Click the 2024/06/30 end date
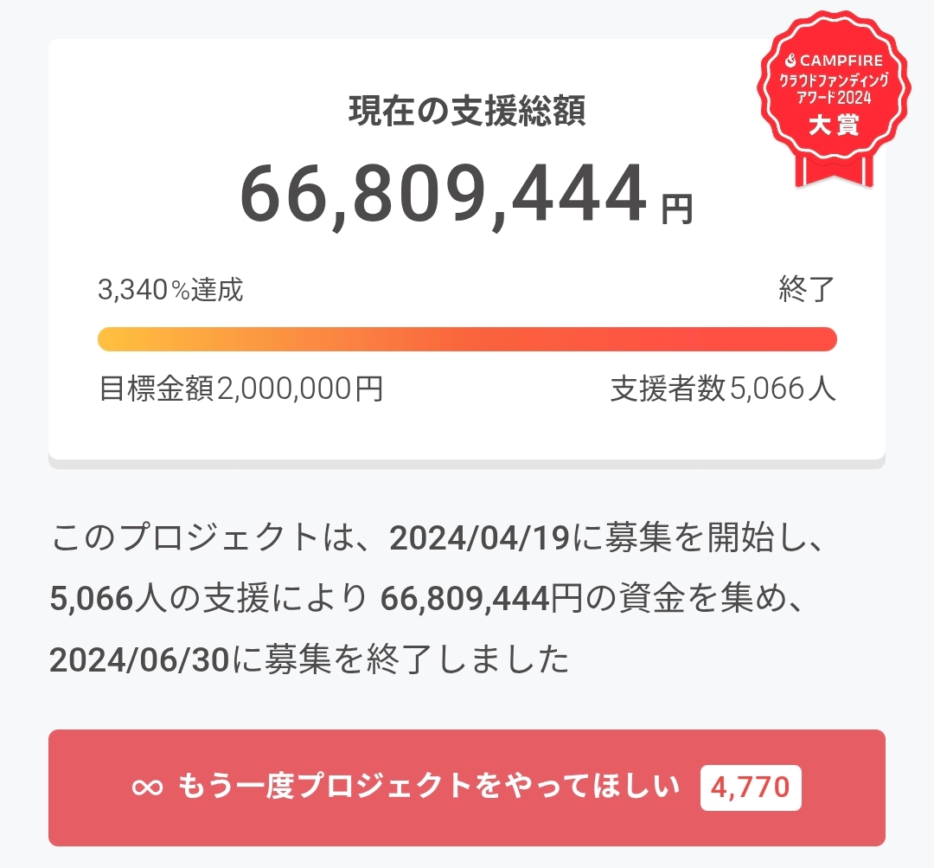The width and height of the screenshot is (934, 868). 138,660
